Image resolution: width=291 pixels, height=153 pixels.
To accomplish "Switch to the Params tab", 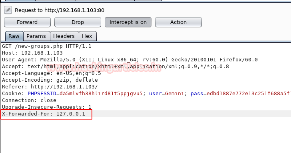I will pyautogui.click(x=36, y=36).
